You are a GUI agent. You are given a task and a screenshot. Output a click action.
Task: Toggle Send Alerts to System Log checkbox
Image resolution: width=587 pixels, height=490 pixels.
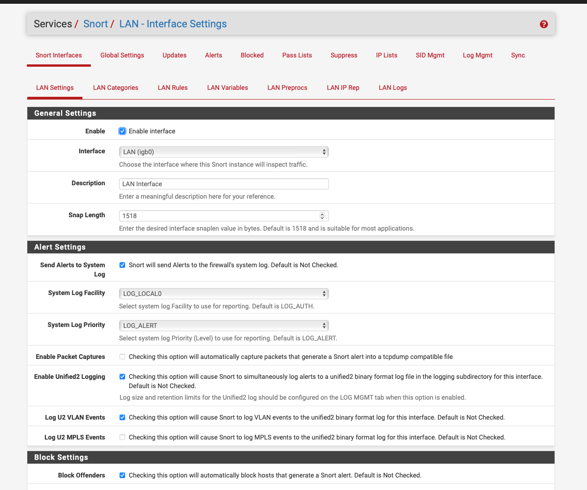pyautogui.click(x=122, y=265)
